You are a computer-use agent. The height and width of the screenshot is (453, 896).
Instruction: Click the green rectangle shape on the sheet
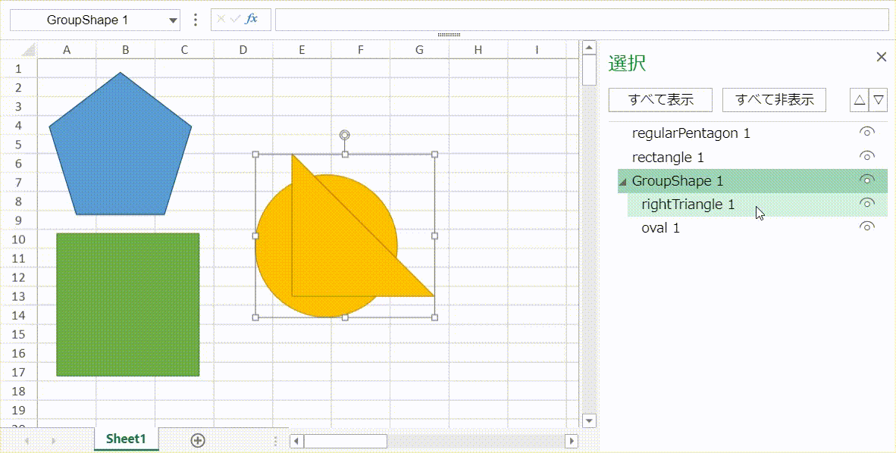click(127, 305)
